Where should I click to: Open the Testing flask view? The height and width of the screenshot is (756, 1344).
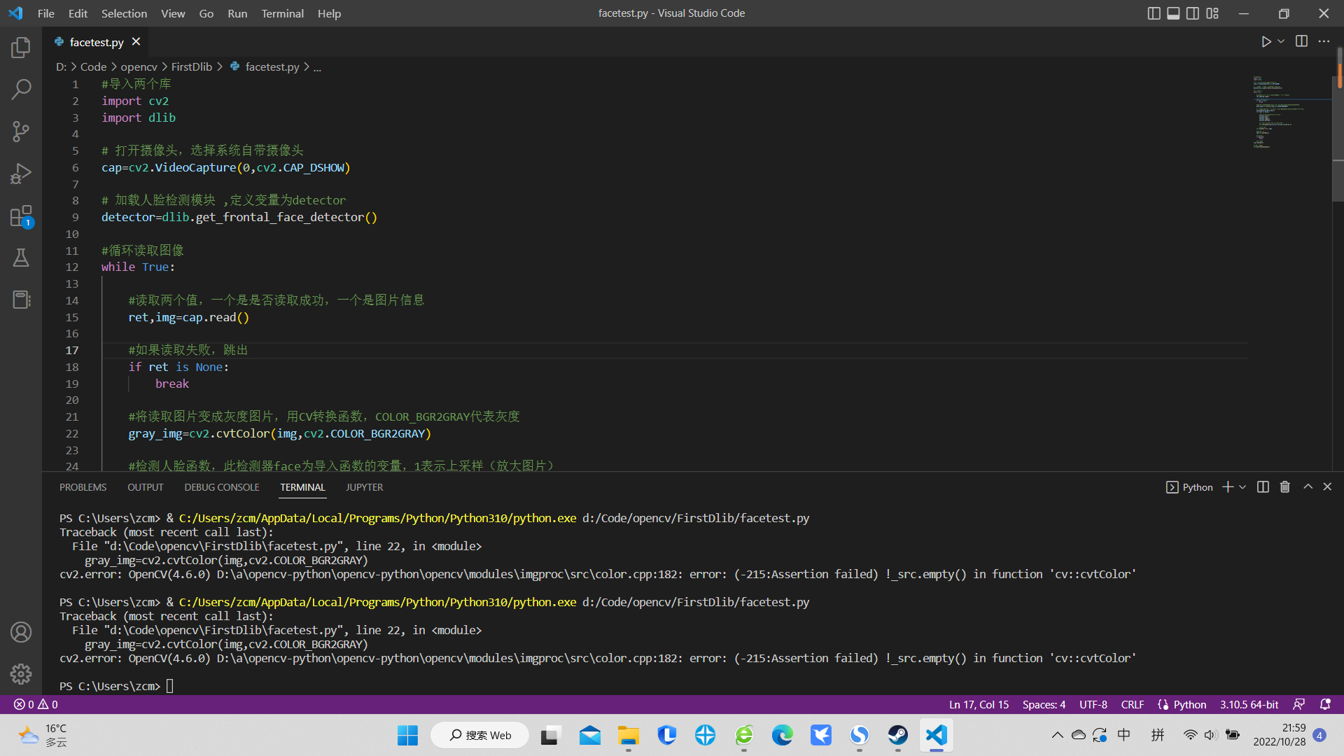[21, 258]
